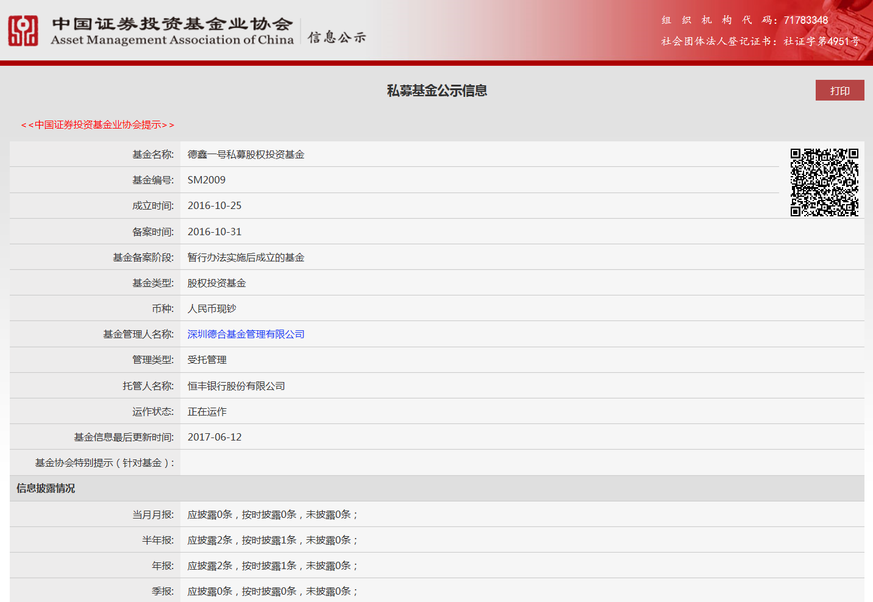Click the 季报 disclosure value
The height and width of the screenshot is (602, 873).
[273, 591]
